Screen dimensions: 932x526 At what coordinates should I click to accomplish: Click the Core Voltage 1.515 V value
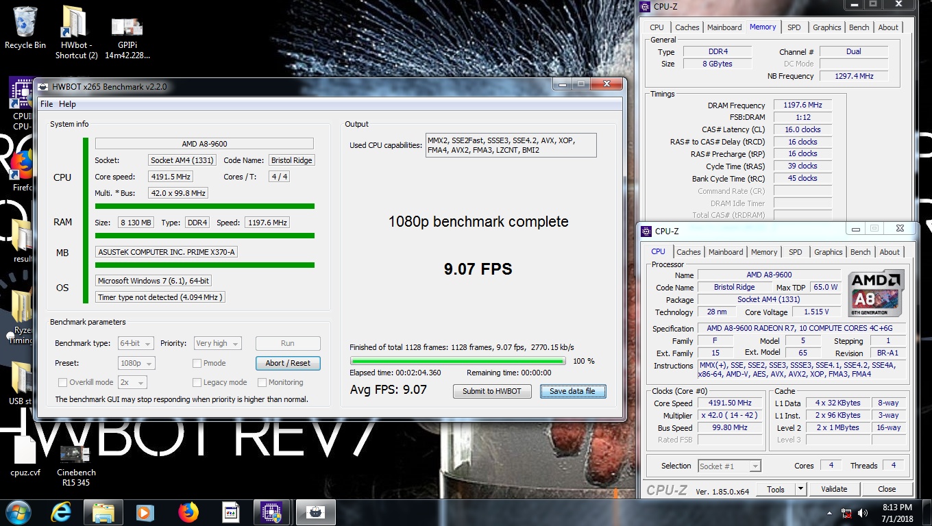tap(815, 312)
